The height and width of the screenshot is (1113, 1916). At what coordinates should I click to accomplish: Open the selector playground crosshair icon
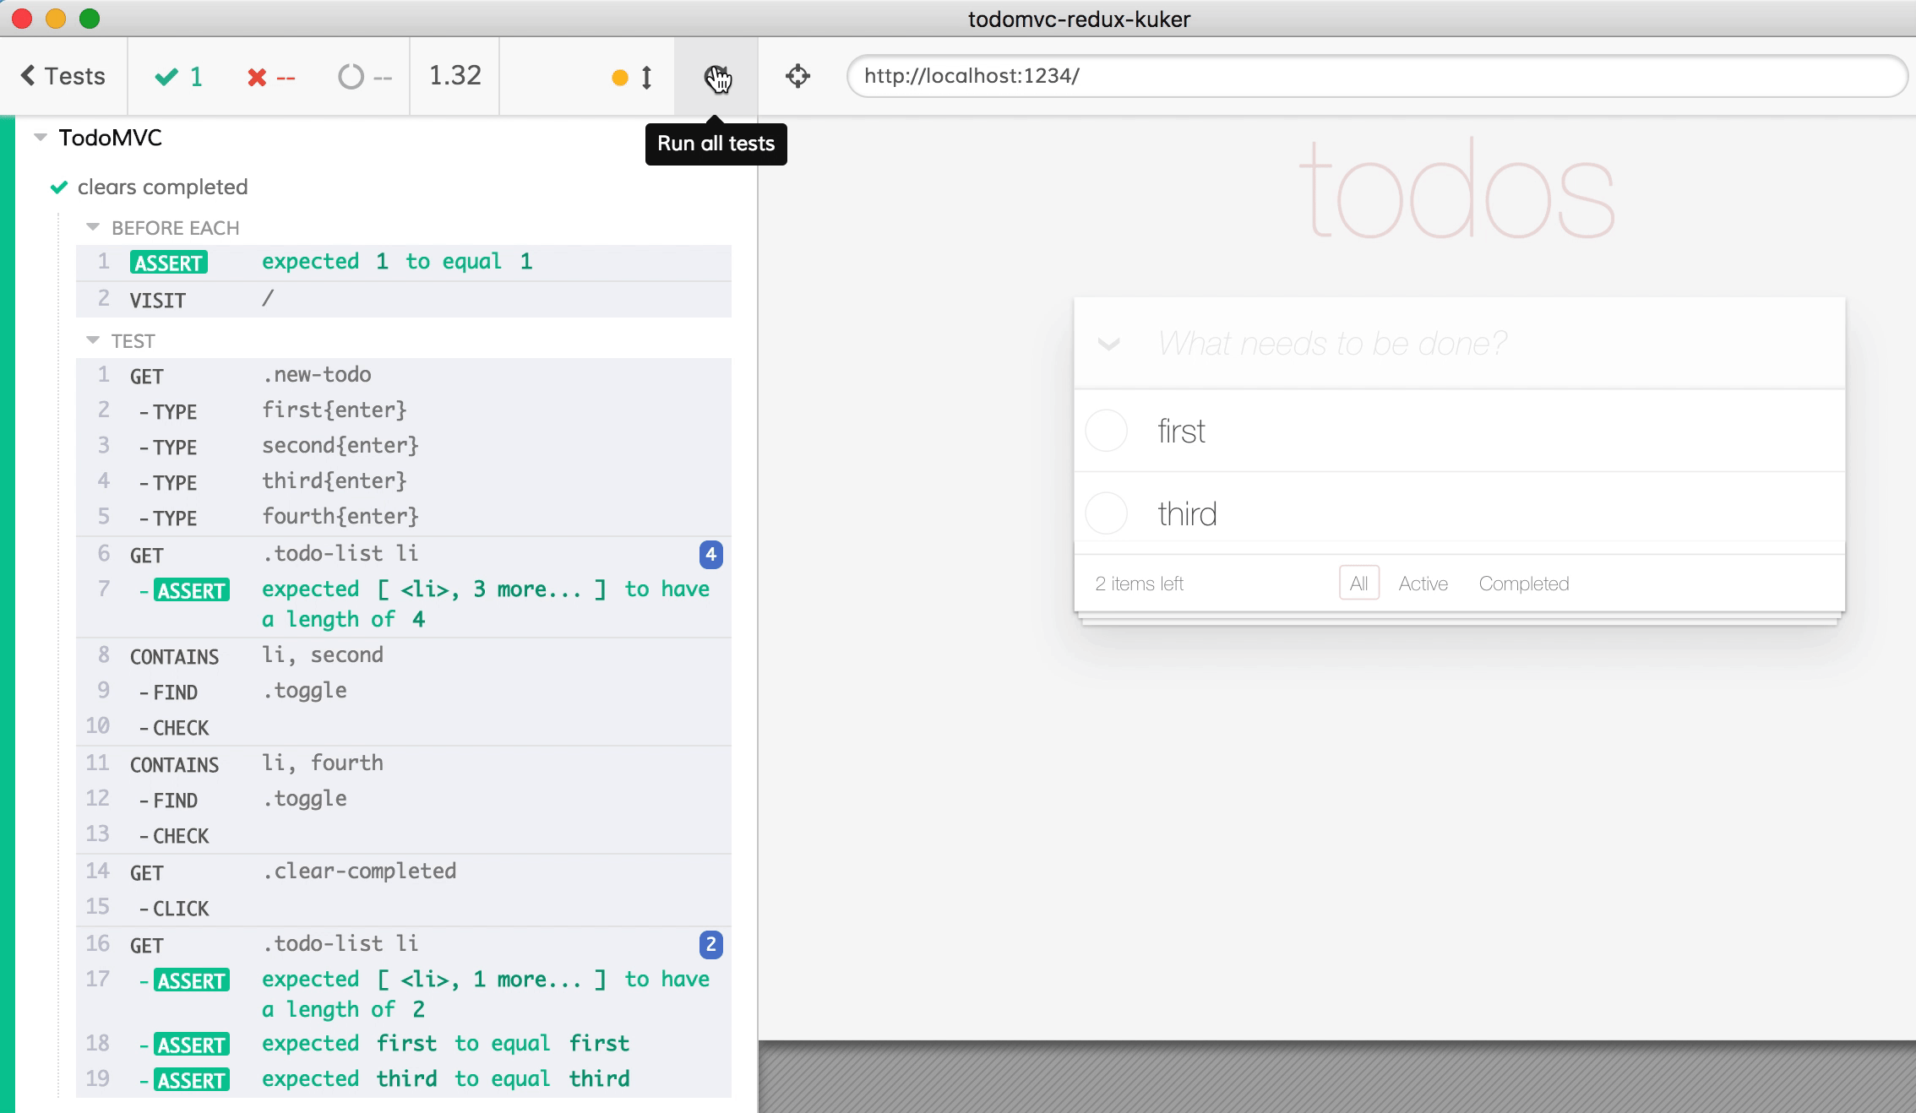(797, 77)
